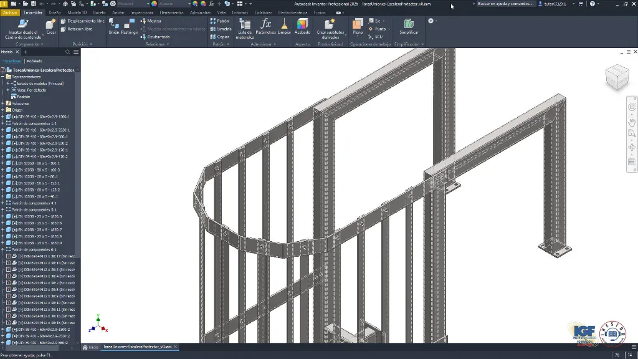Click the Simplificar tool

coord(409,27)
